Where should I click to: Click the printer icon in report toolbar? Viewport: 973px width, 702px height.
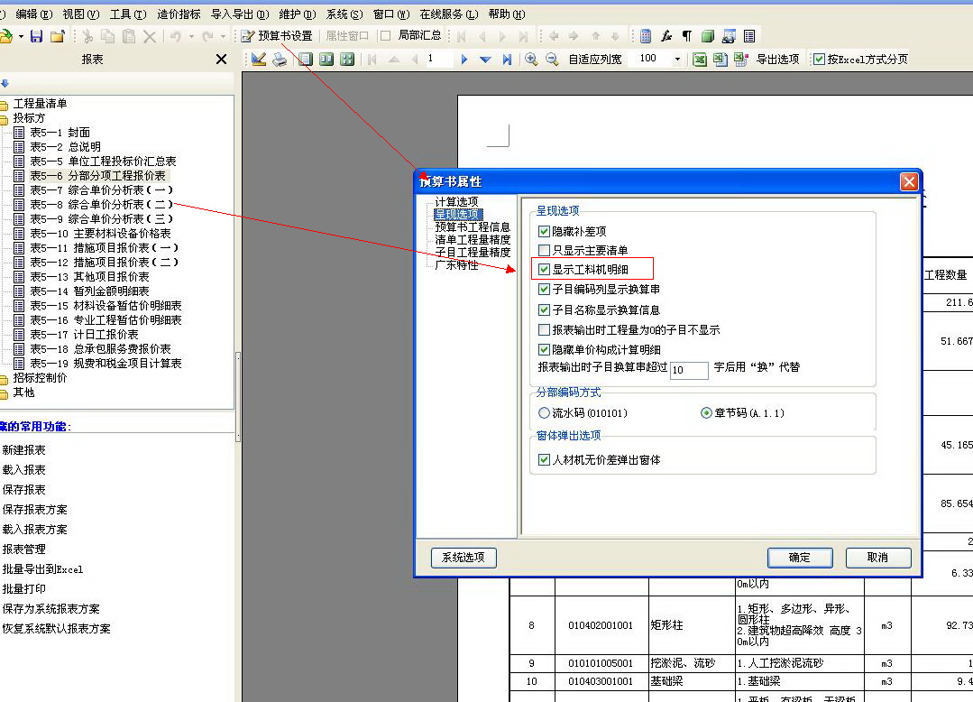pos(280,60)
